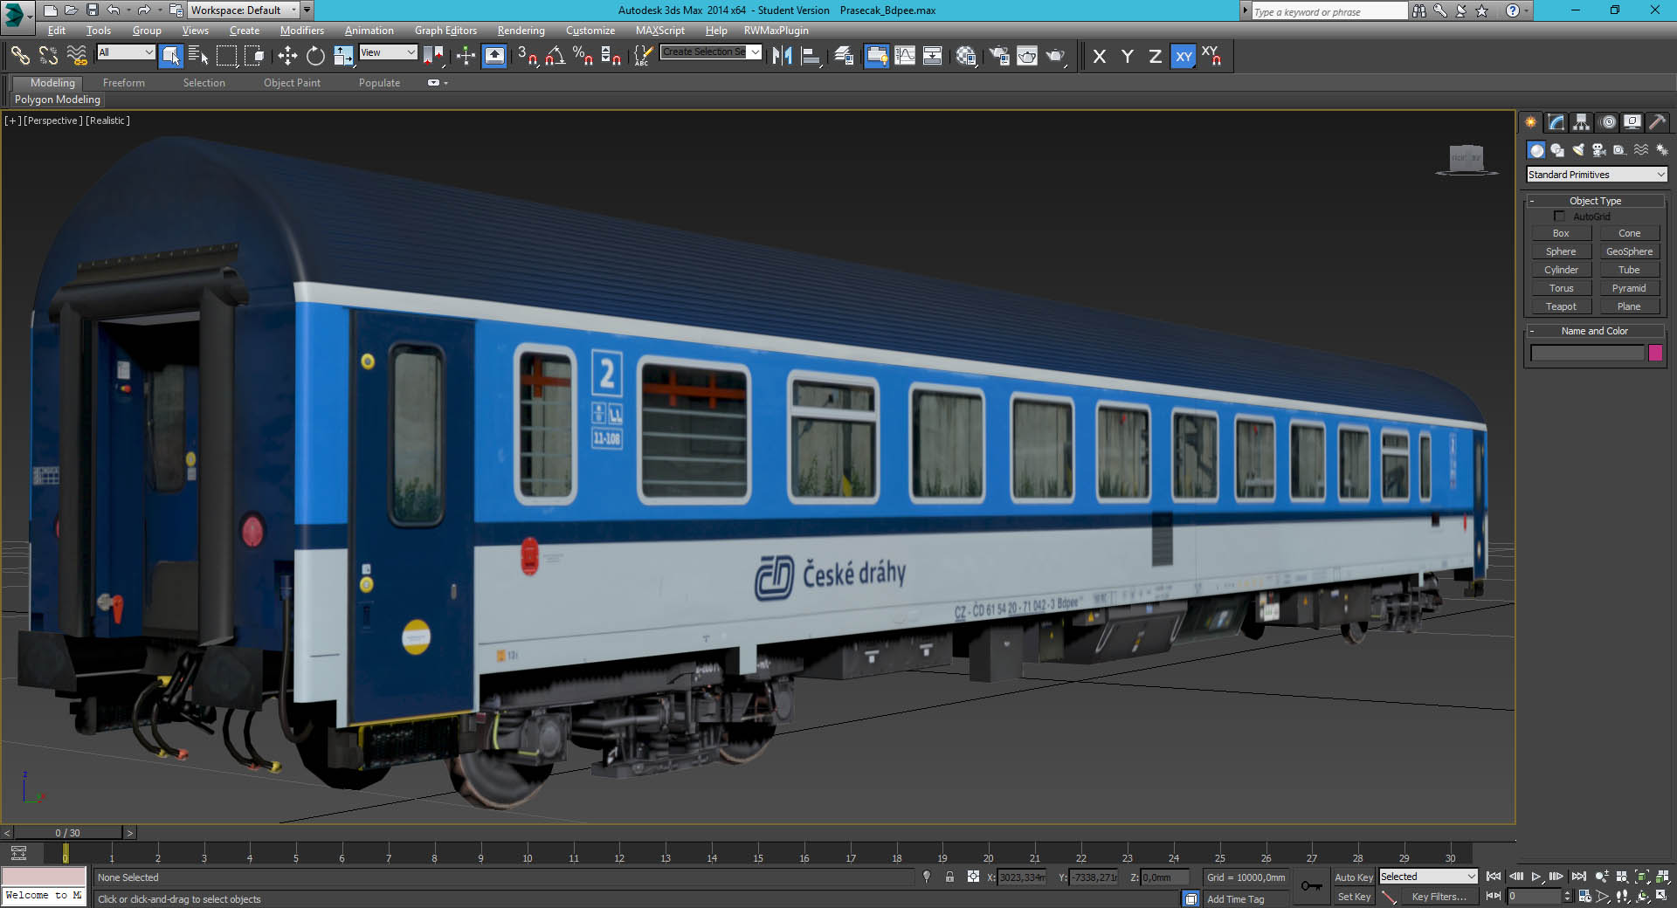Restrict to Y axis
Viewport: 1677px width, 908px height.
coord(1128,56)
